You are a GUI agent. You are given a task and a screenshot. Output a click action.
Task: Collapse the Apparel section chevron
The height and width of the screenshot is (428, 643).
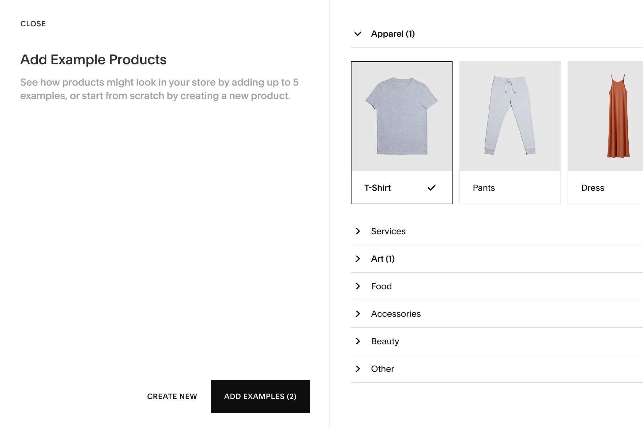(x=358, y=34)
